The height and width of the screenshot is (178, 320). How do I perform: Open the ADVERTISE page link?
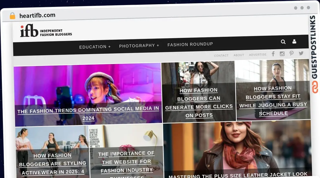(x=257, y=54)
